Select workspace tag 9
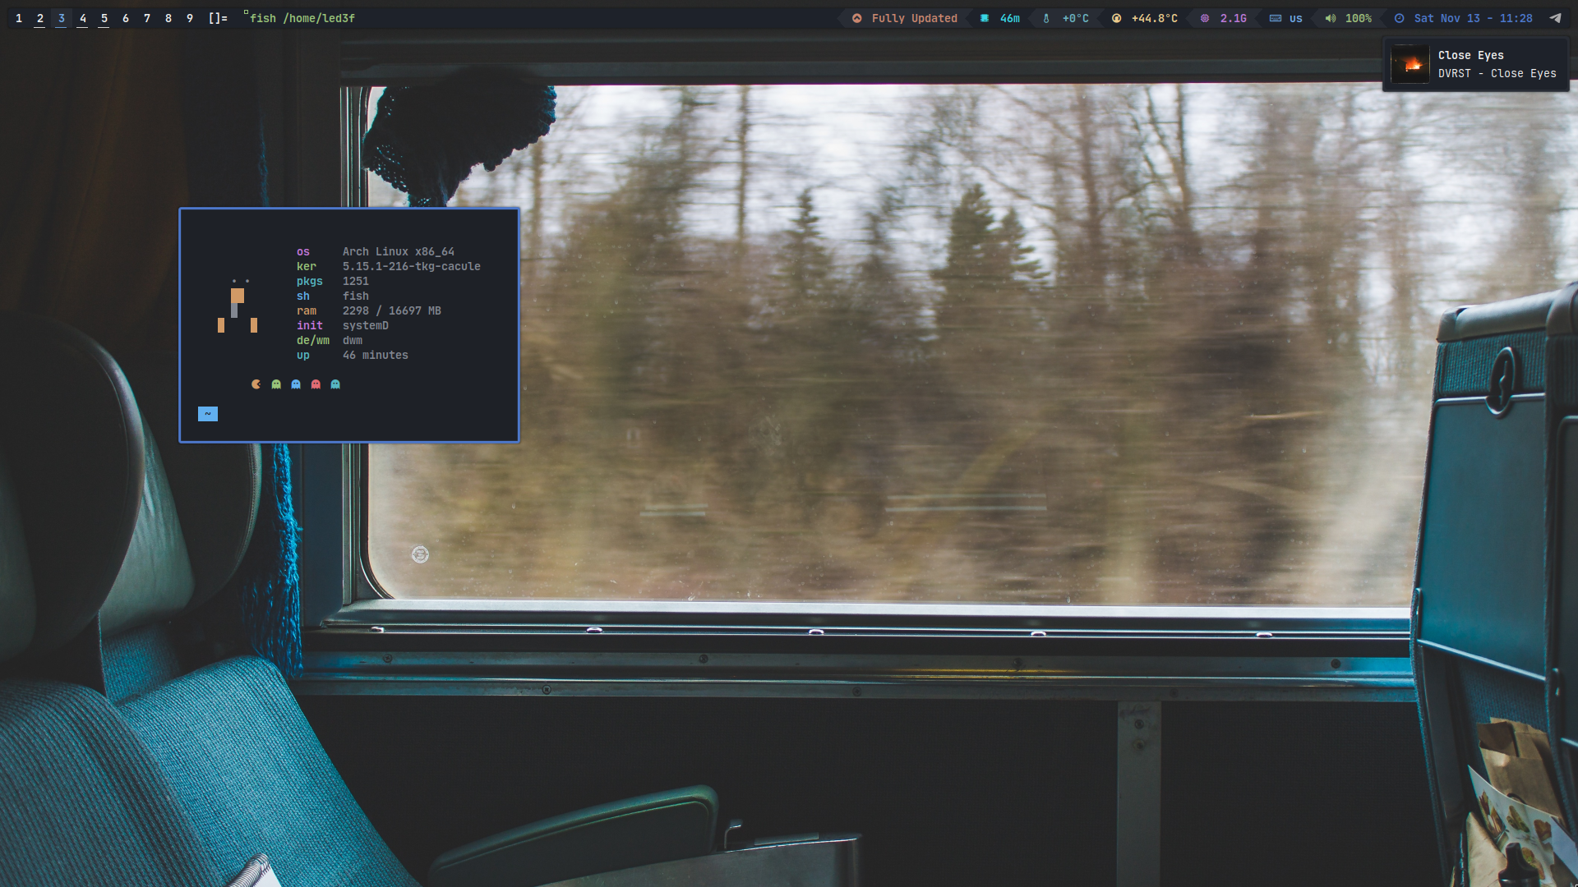 coord(190,18)
